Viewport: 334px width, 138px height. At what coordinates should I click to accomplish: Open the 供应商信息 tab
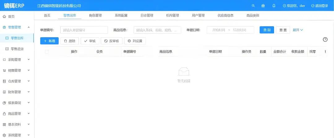[x=225, y=15]
